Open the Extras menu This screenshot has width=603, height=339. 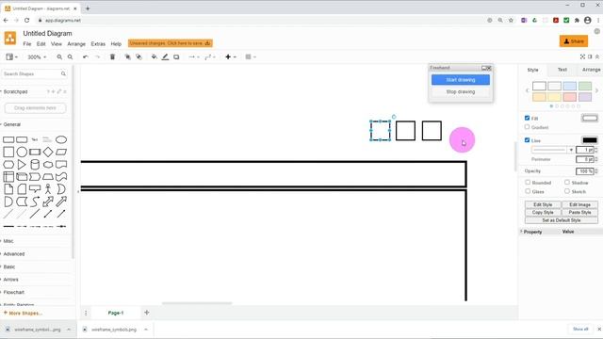coord(98,44)
